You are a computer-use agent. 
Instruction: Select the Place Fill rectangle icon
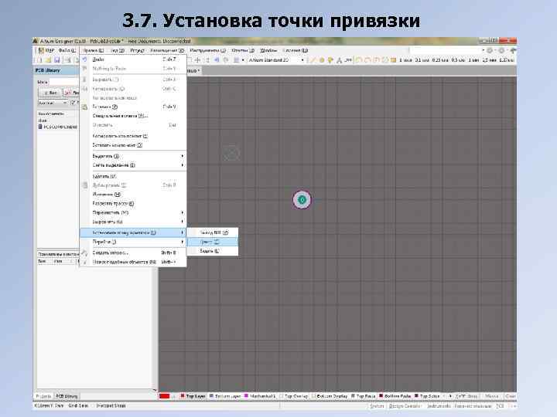click(393, 60)
